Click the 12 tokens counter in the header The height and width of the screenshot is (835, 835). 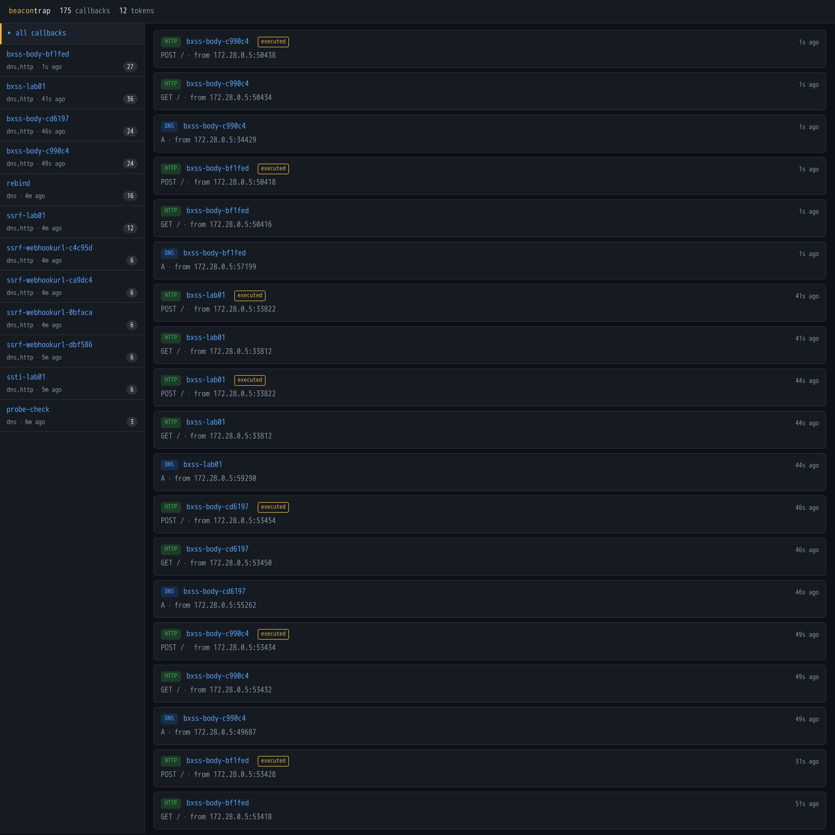(137, 11)
